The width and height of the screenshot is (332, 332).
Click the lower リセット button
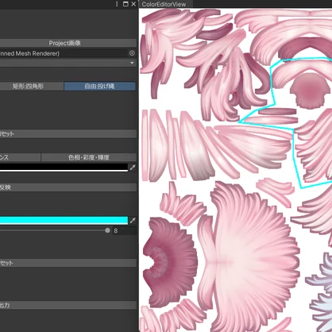(68, 263)
